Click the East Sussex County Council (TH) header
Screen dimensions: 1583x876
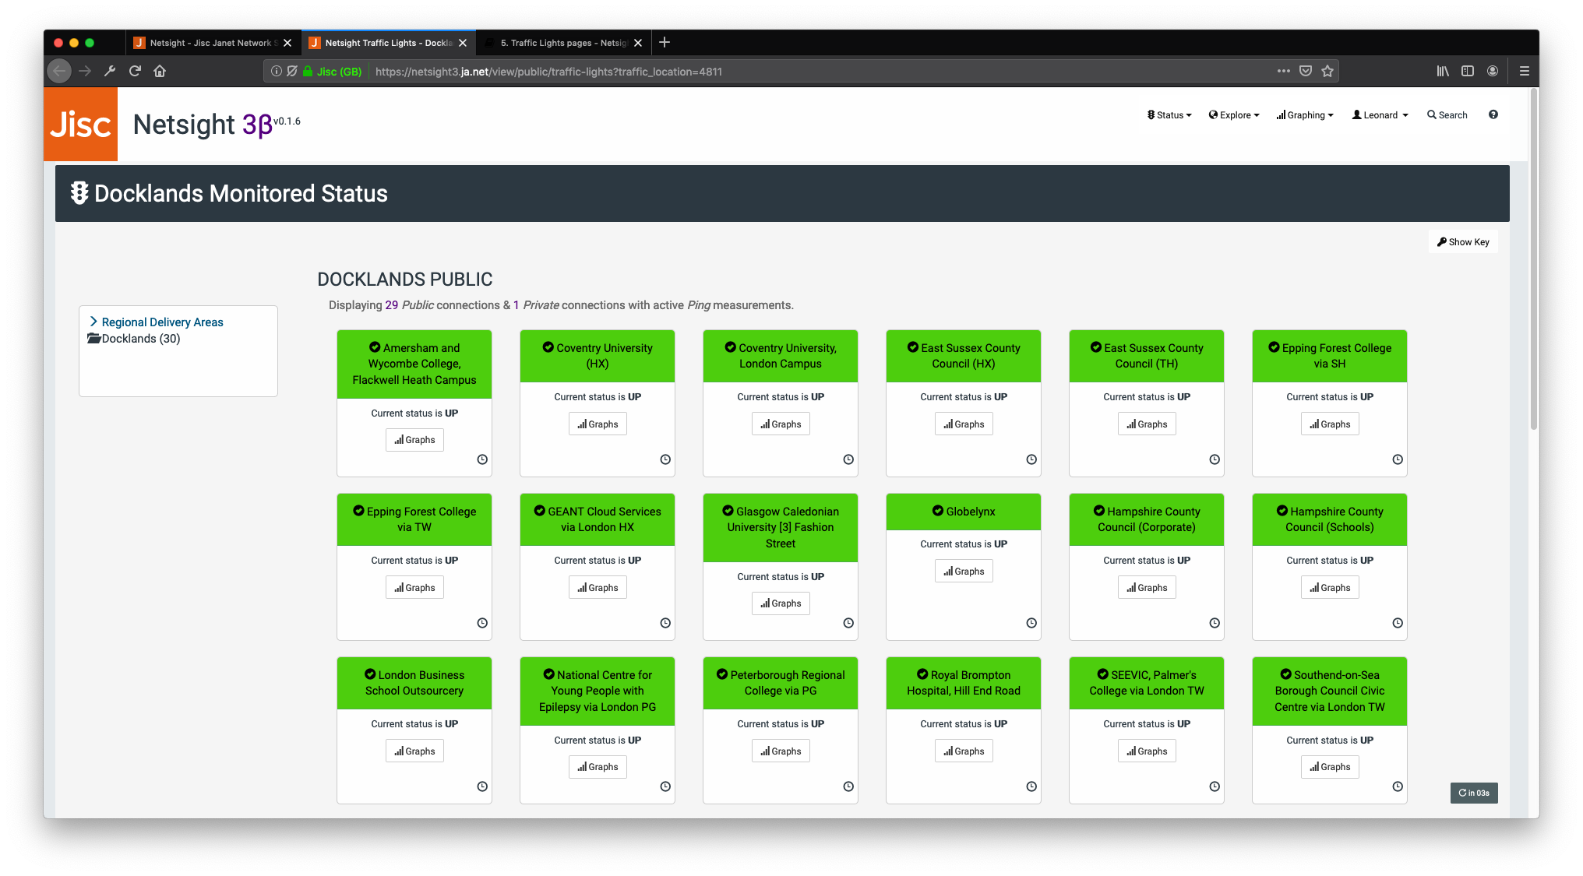click(1147, 356)
